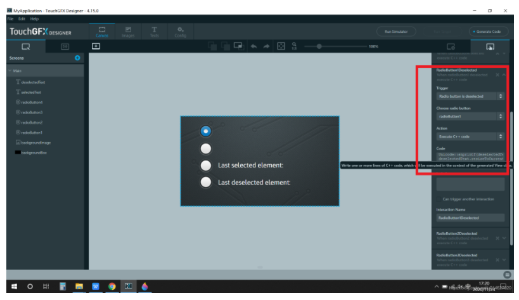Open File Explorer from the taskbar
Screen dimensions: 519x300
[79, 287]
